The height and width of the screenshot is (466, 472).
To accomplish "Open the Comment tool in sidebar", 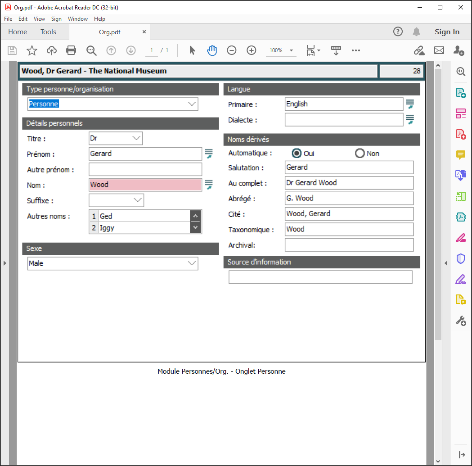I will (x=460, y=155).
